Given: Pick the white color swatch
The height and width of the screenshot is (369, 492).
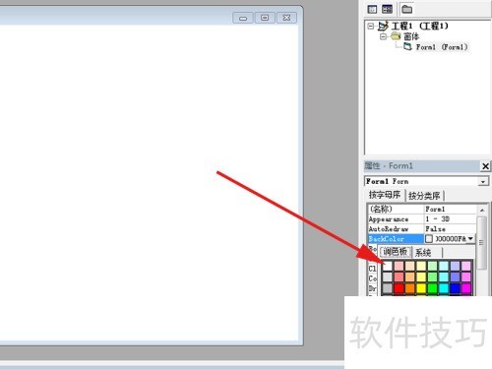Looking at the screenshot, I should pos(388,266).
